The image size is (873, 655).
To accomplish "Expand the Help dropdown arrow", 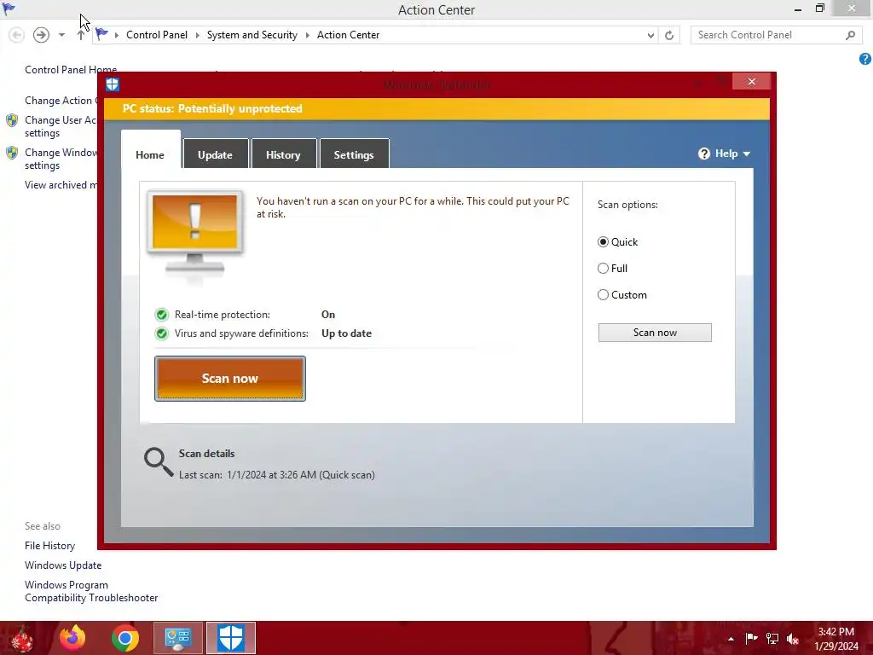I will pos(747,154).
